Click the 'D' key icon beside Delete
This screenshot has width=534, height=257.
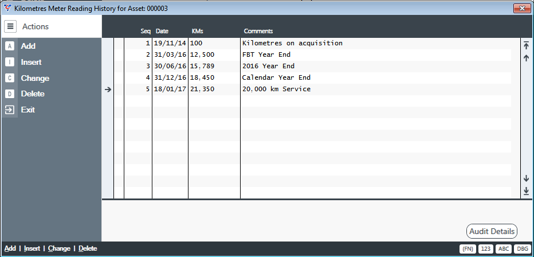10,94
